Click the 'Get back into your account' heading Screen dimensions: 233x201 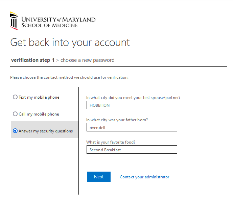70,42
